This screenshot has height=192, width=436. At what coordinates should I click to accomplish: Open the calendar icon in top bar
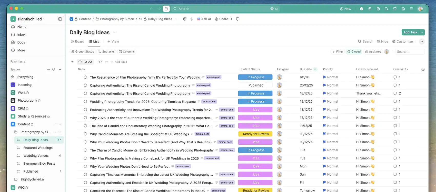click(x=166, y=9)
